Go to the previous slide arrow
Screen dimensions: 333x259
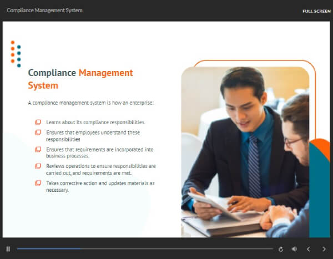[x=309, y=249]
